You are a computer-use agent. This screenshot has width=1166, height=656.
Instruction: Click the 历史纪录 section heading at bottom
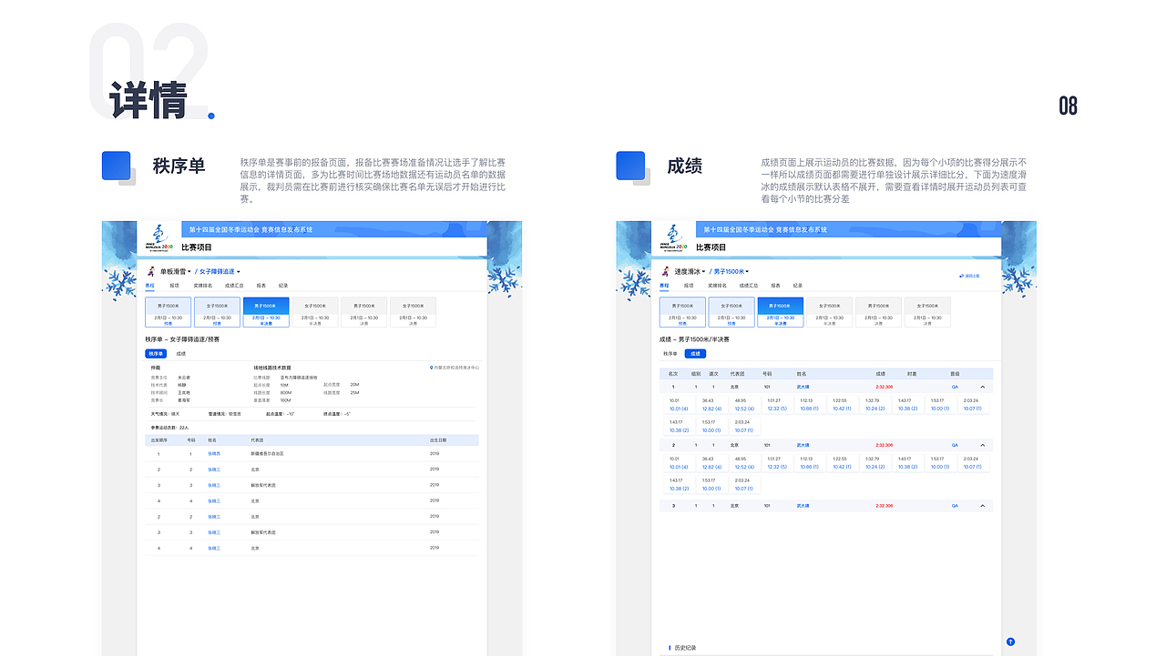click(685, 648)
